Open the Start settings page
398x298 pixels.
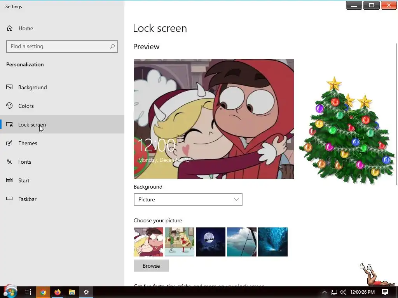click(62, 180)
